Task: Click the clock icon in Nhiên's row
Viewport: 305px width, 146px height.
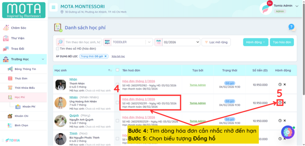Action: point(280,103)
